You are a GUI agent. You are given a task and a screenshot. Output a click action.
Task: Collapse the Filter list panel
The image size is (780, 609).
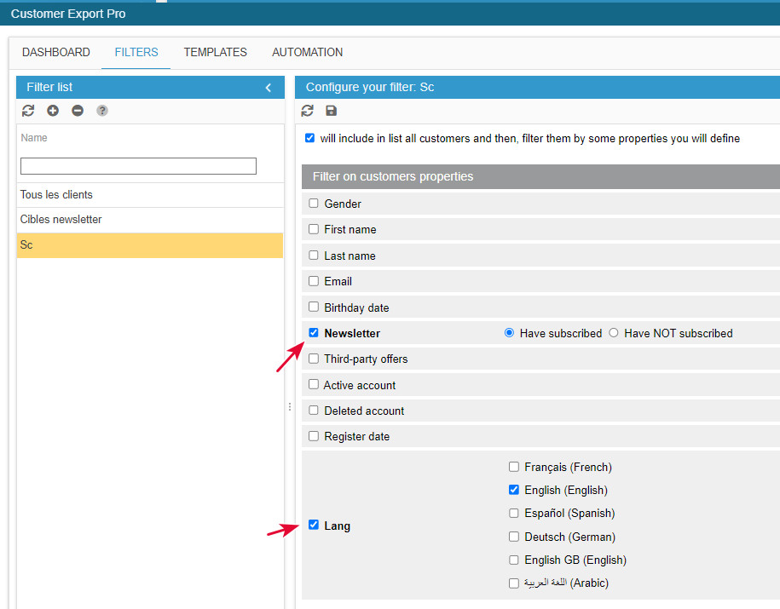point(268,87)
